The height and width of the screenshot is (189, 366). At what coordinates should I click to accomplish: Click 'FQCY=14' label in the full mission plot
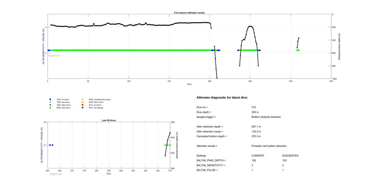click(x=54, y=56)
